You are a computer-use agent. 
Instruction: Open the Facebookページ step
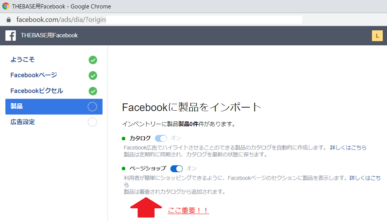click(x=34, y=75)
